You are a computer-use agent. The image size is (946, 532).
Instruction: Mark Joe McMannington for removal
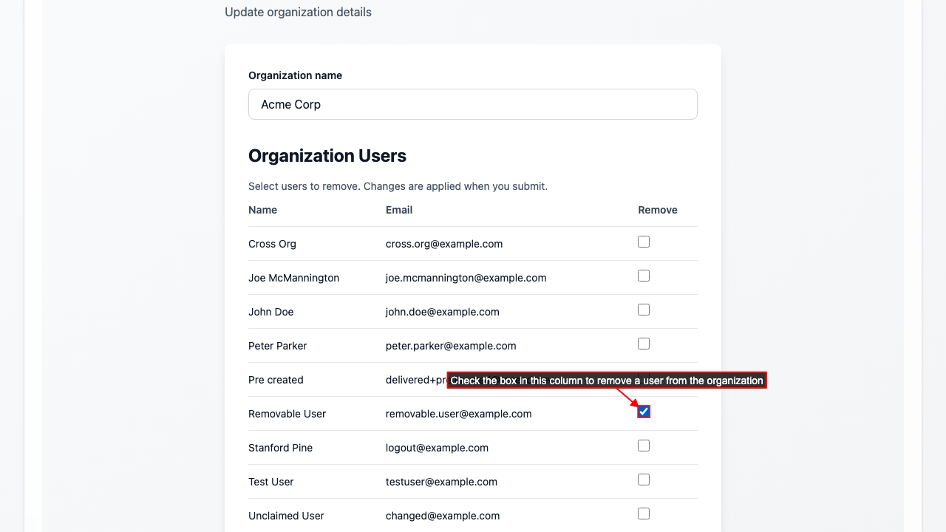(x=644, y=276)
